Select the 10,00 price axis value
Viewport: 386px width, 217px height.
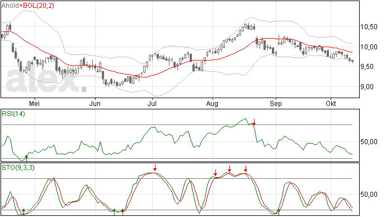coord(369,47)
